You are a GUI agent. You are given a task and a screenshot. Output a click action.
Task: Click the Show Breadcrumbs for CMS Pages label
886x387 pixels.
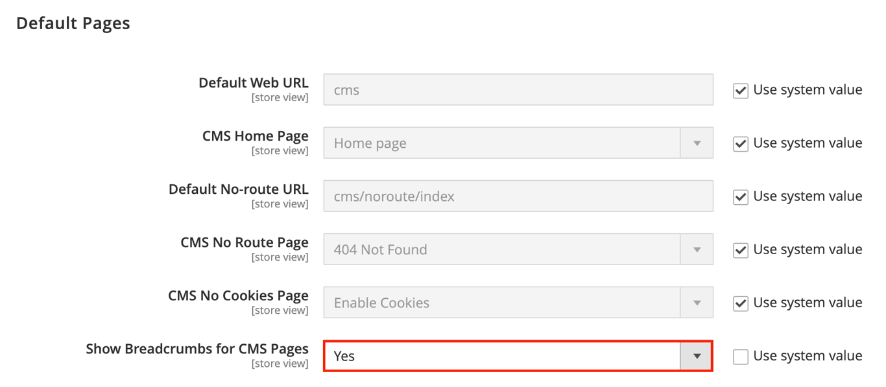pos(197,348)
